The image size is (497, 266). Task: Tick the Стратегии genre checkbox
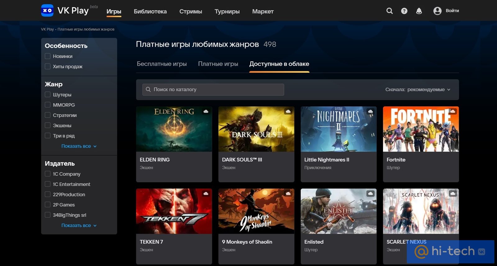click(48, 115)
